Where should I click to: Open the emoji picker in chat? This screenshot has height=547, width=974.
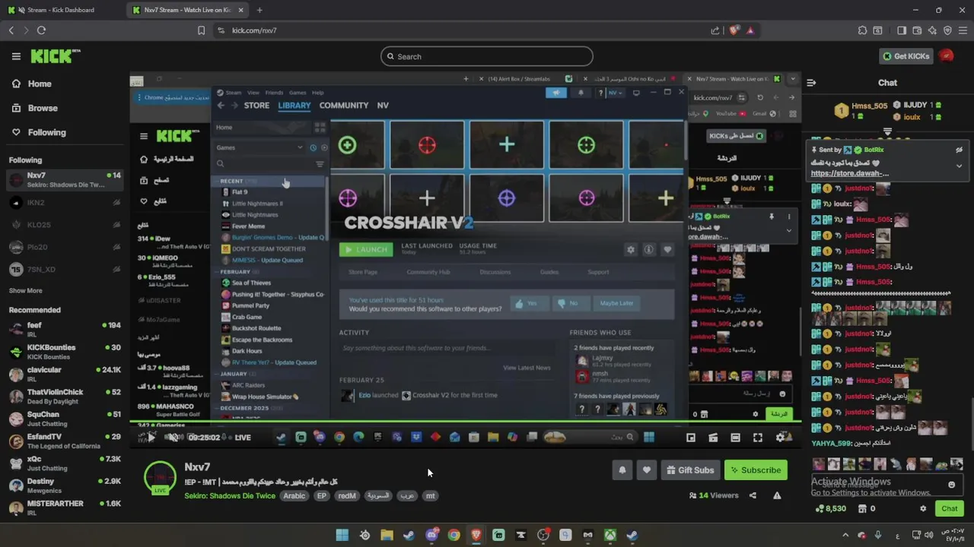(x=951, y=485)
